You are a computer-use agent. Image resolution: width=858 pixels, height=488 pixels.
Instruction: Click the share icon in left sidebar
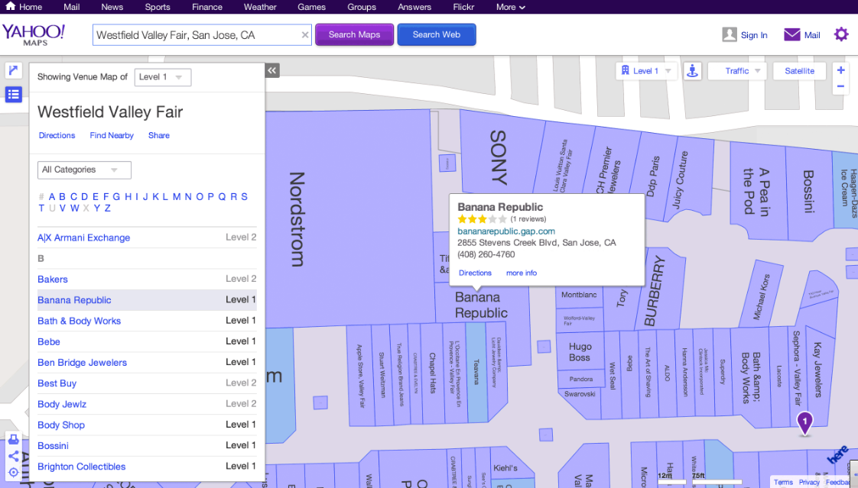click(x=14, y=456)
